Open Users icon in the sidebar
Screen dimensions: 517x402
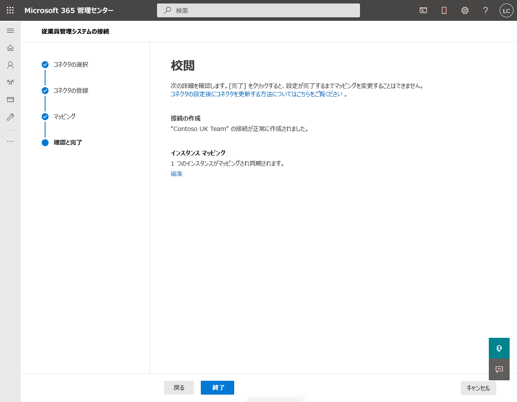[x=10, y=65]
